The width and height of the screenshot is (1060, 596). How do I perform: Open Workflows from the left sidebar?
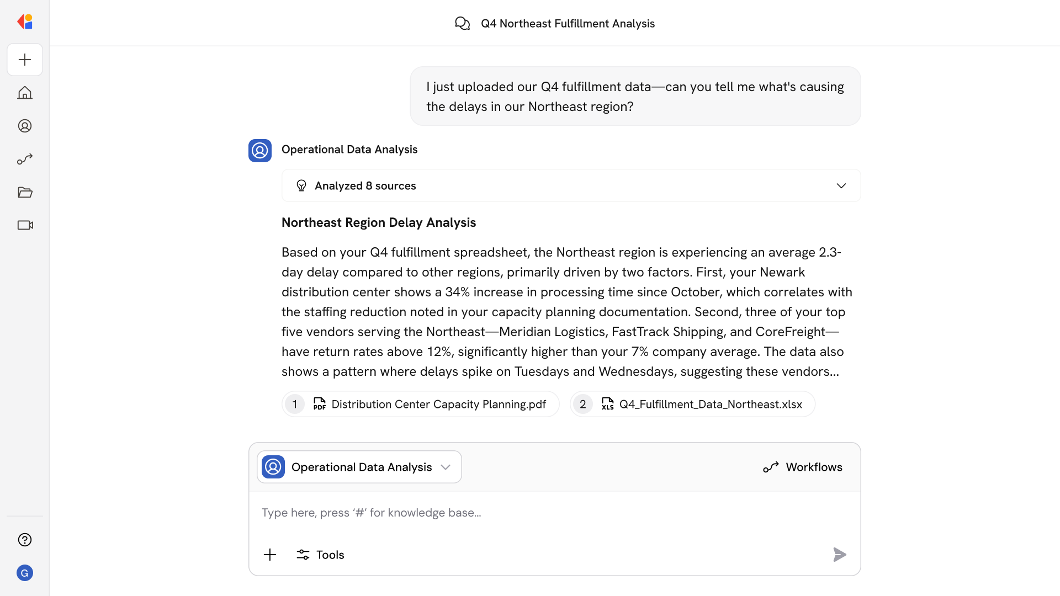[25, 159]
